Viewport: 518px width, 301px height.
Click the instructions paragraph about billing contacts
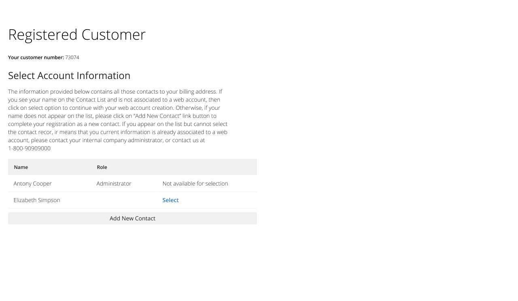coord(118,120)
